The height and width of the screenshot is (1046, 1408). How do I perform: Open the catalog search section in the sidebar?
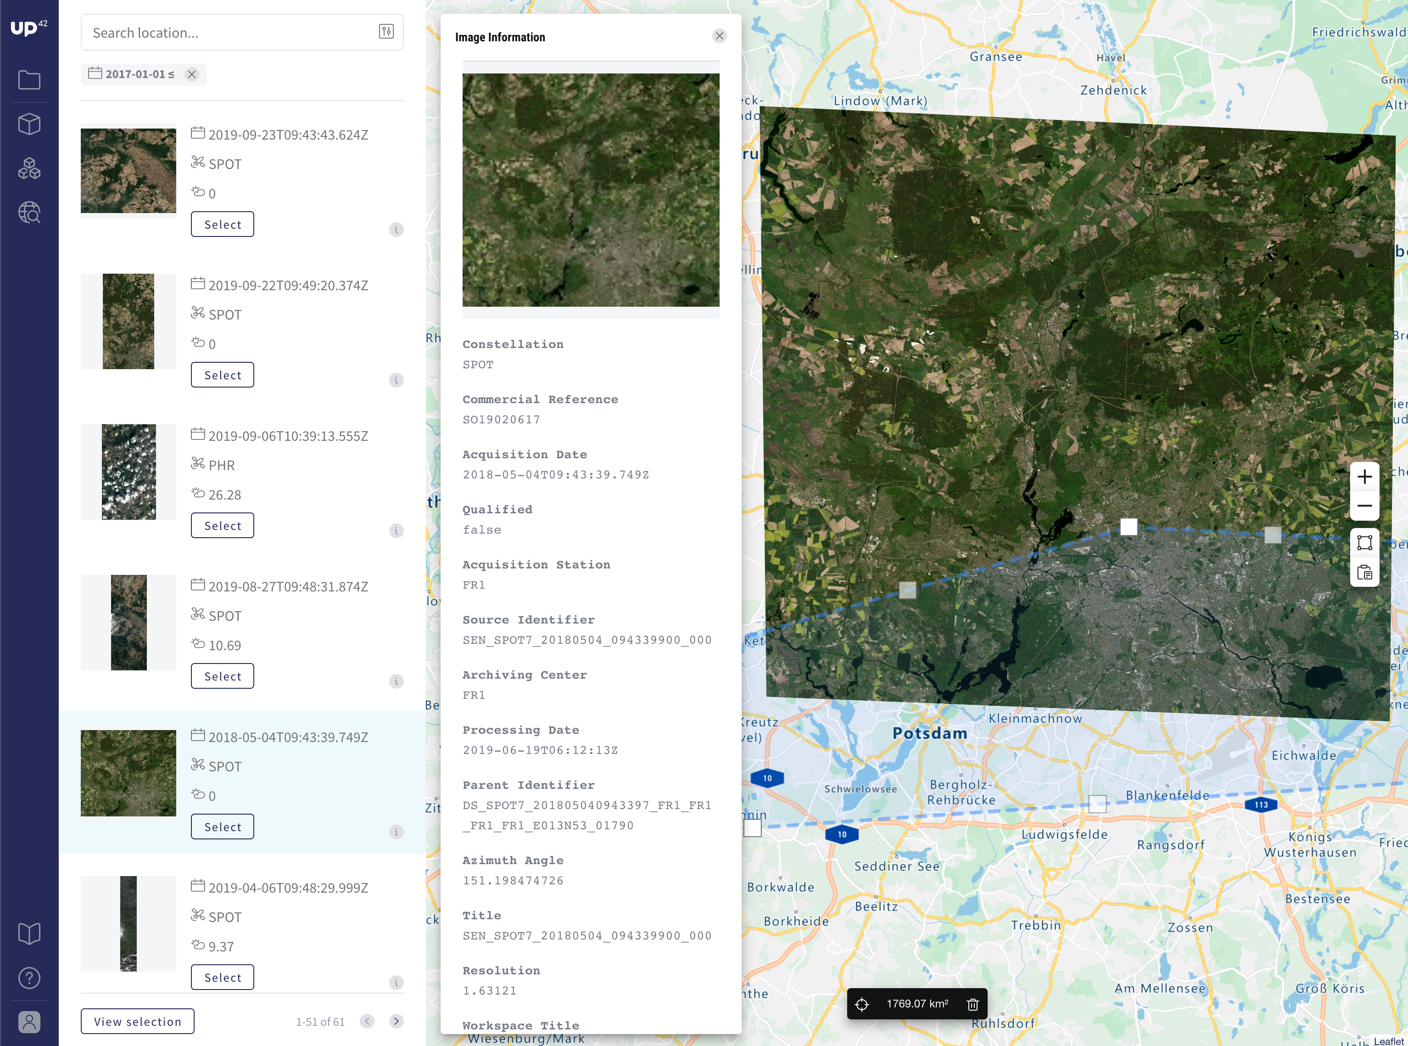pos(29,213)
